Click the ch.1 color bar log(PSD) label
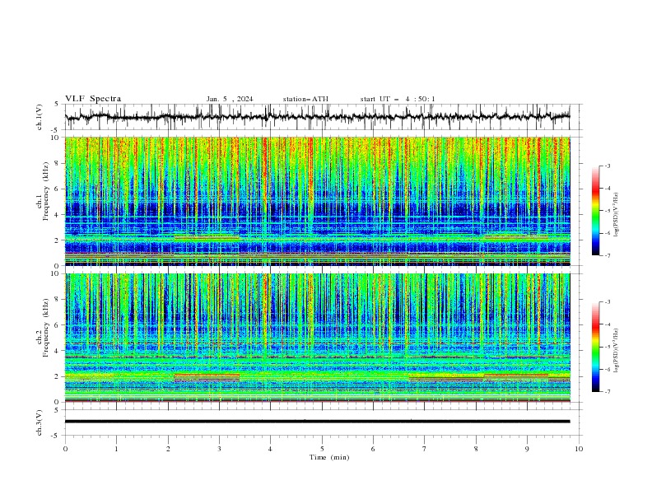This screenshot has width=652, height=504. pyautogui.click(x=616, y=215)
